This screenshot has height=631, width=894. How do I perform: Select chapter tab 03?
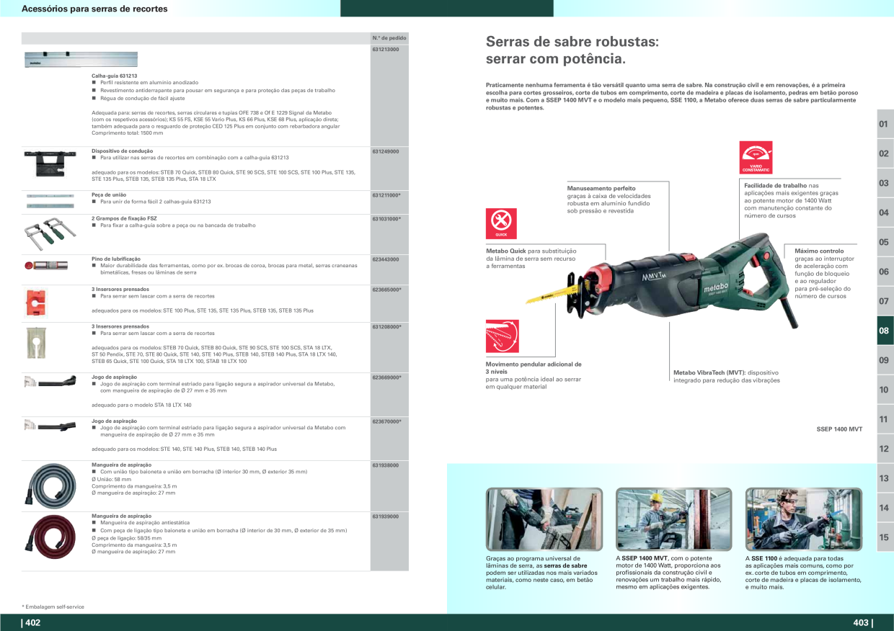885,183
